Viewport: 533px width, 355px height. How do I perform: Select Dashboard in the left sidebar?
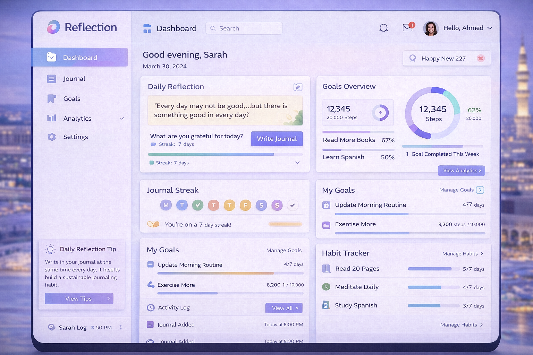tap(79, 57)
